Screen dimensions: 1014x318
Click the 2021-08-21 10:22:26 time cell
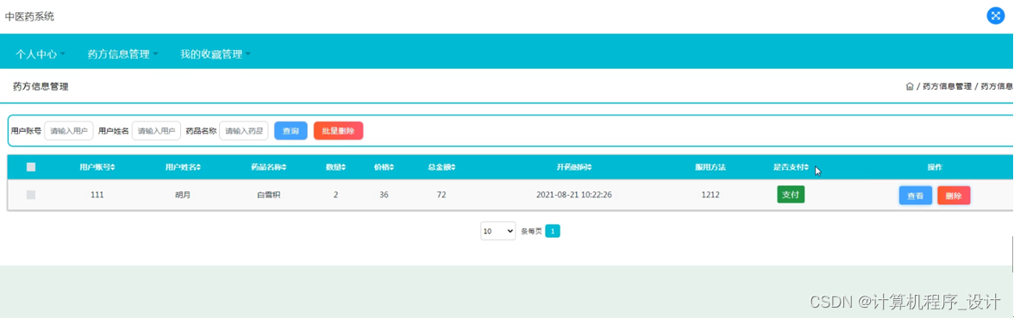point(574,195)
